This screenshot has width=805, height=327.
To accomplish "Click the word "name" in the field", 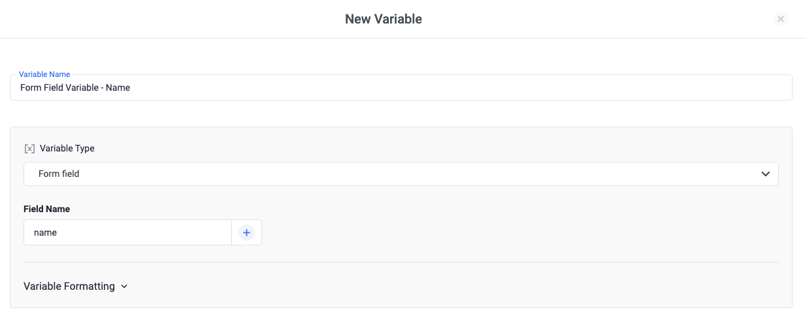I will [x=45, y=232].
